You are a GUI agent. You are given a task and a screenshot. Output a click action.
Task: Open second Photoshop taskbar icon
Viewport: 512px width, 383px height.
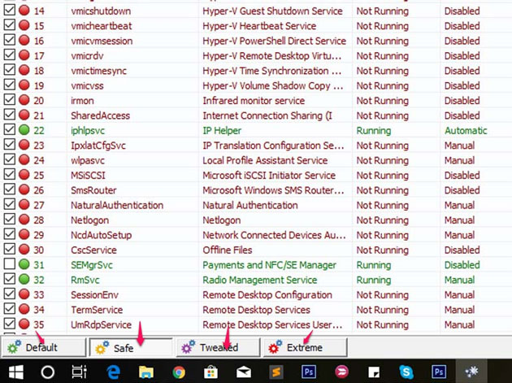click(x=439, y=372)
